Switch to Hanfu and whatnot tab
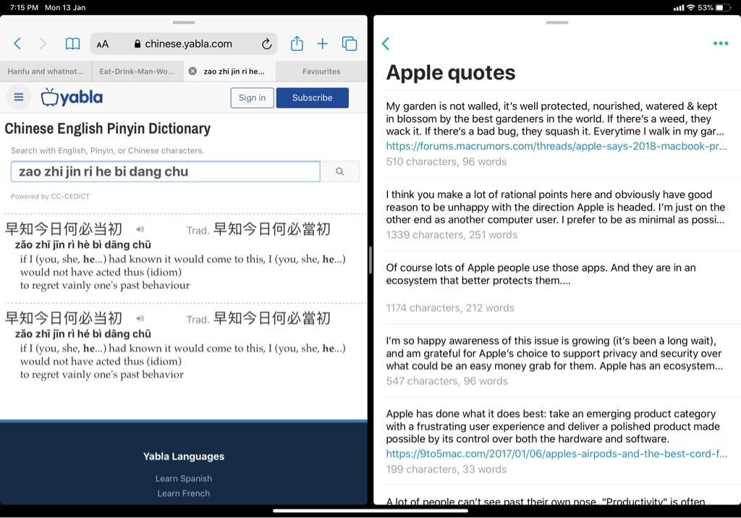The width and height of the screenshot is (741, 518). point(46,72)
